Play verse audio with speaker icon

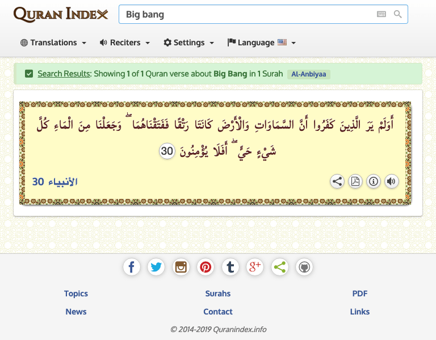391,181
